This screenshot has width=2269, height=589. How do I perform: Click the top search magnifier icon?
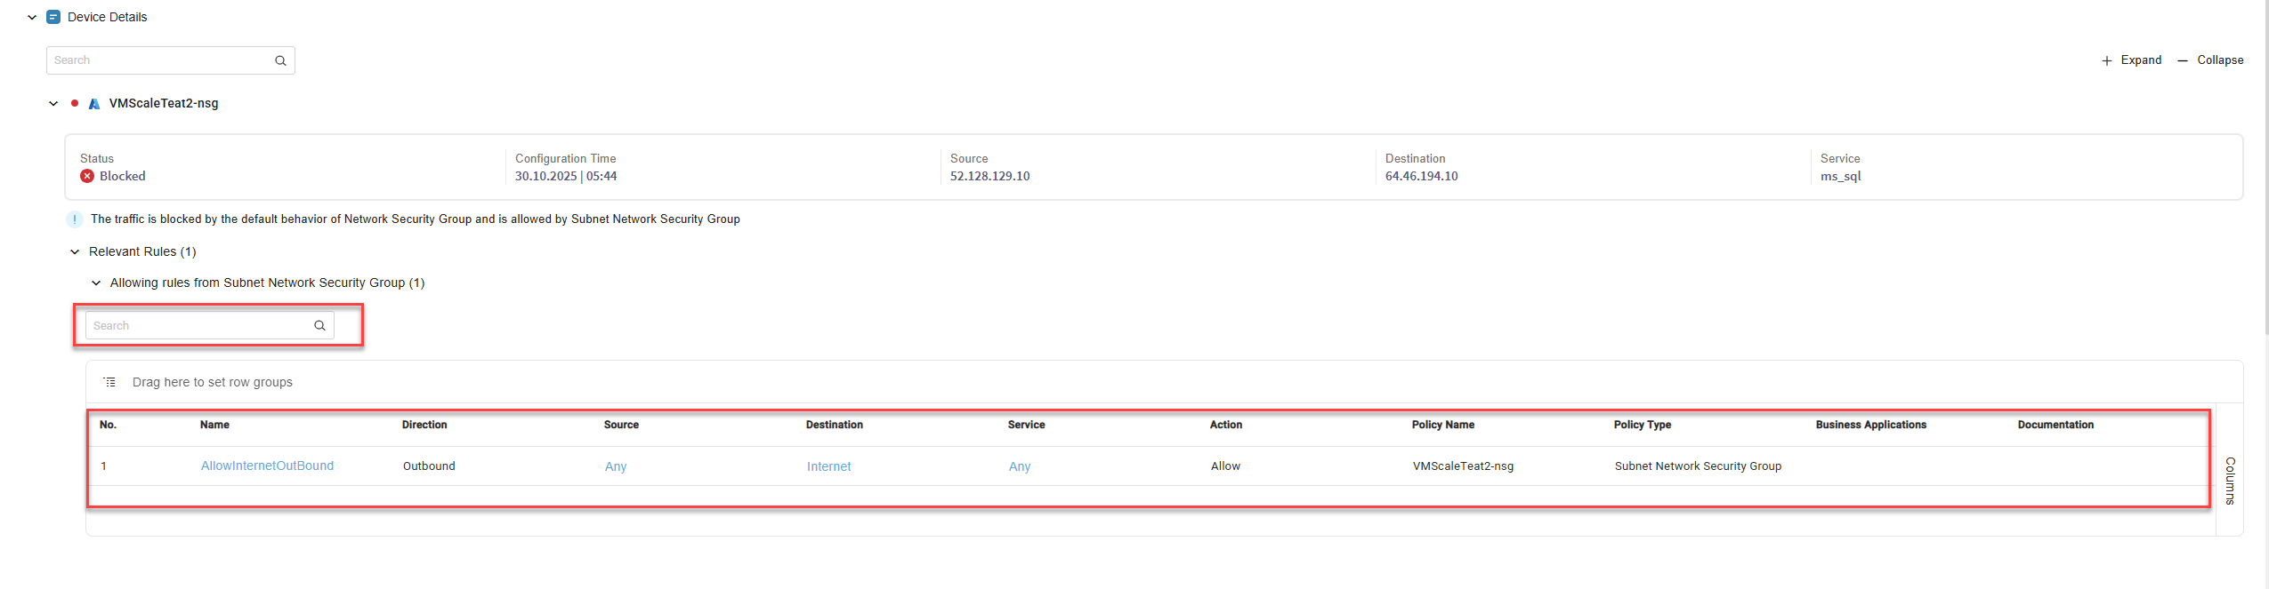280,60
